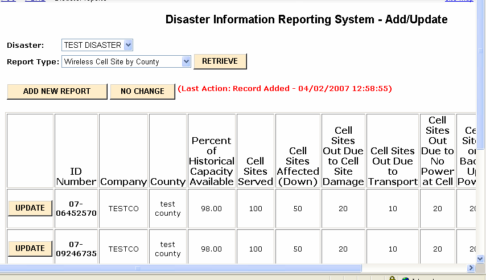Click the Cell Sites Affected (Down) header

tap(298, 166)
